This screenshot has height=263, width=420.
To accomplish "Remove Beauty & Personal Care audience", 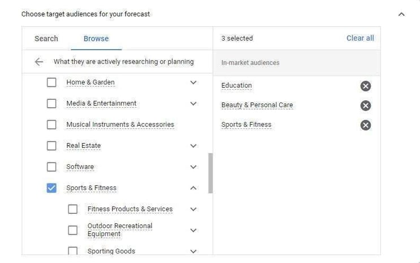I will click(x=366, y=106).
